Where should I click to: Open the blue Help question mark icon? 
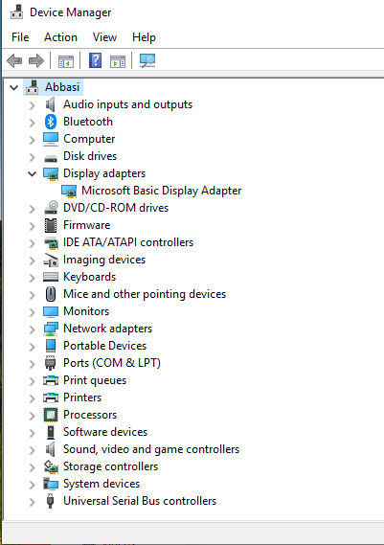pos(95,61)
